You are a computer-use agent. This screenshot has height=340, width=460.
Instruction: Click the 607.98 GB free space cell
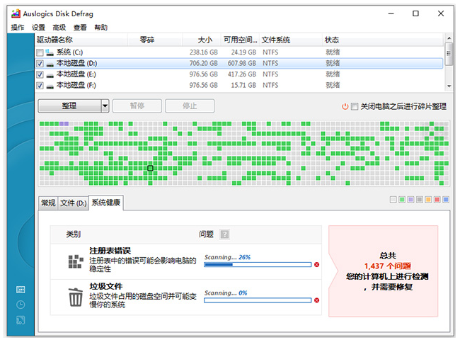click(242, 64)
